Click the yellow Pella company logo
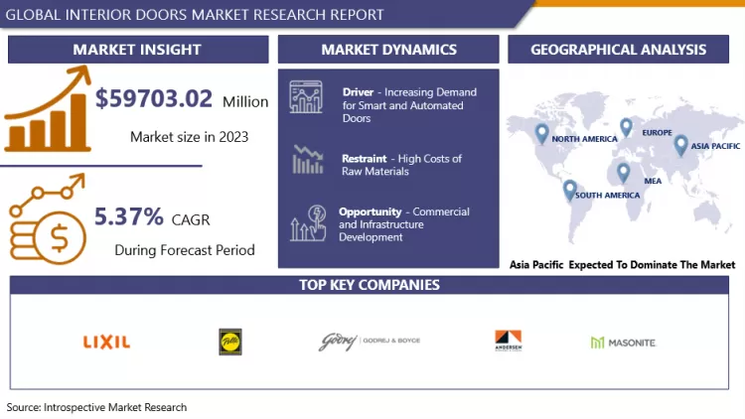The image size is (745, 419). point(230,342)
